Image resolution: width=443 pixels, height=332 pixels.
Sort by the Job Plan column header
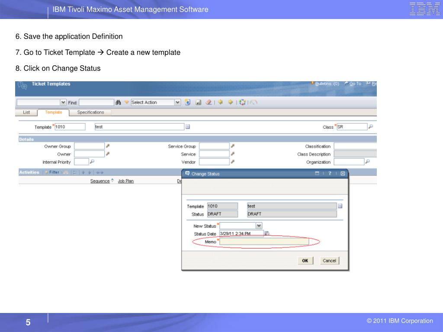click(126, 181)
